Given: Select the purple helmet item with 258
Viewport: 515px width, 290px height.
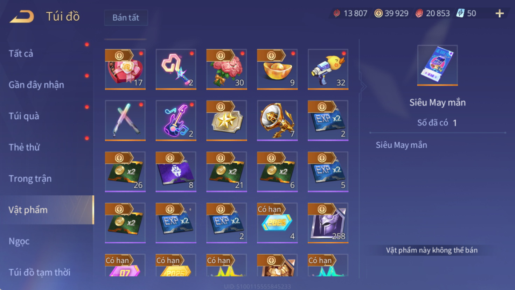Looking at the screenshot, I should coord(328,223).
